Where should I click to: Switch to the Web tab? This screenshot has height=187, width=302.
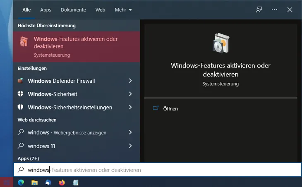(x=101, y=10)
